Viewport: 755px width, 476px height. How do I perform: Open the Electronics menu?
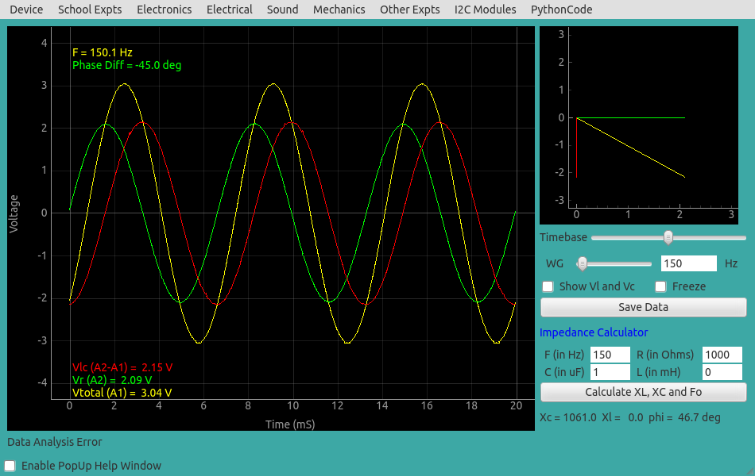tap(164, 10)
